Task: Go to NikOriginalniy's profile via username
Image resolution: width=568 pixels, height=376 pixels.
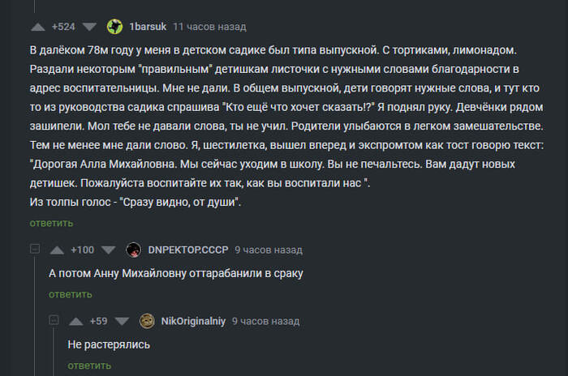Action: point(194,321)
